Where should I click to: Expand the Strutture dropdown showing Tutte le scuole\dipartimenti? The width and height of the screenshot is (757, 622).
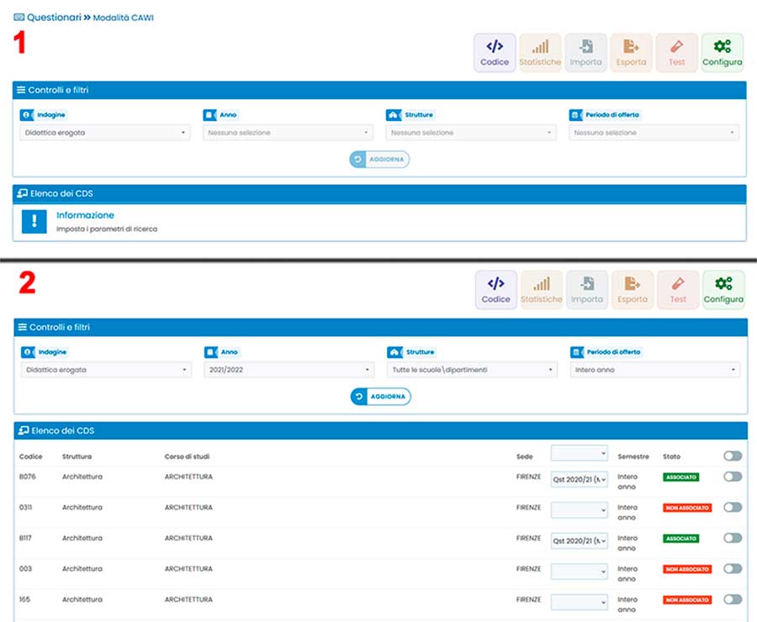[472, 370]
